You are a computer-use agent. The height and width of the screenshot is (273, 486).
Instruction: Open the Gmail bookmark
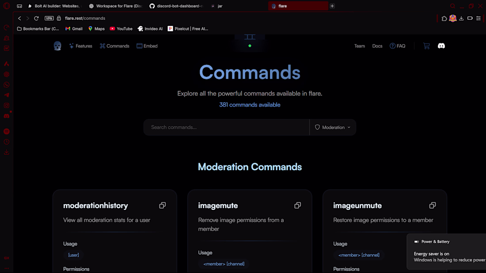tap(74, 29)
